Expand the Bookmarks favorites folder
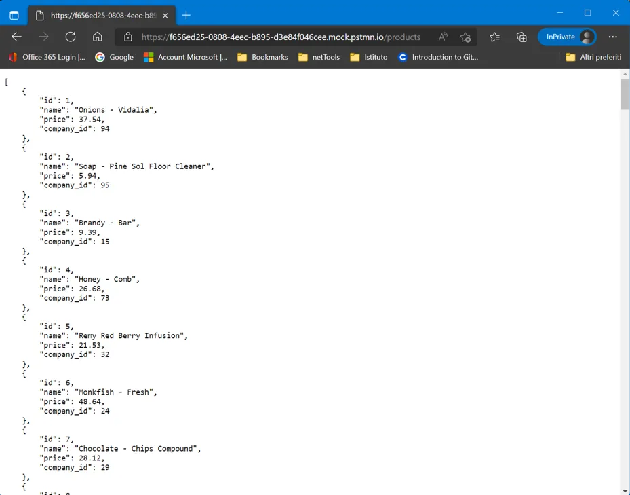 (x=262, y=57)
